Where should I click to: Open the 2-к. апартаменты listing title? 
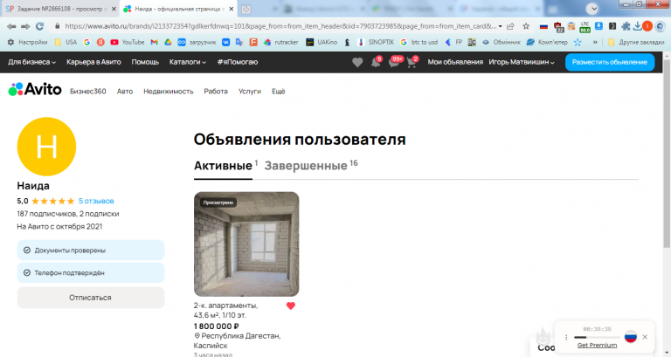(225, 311)
